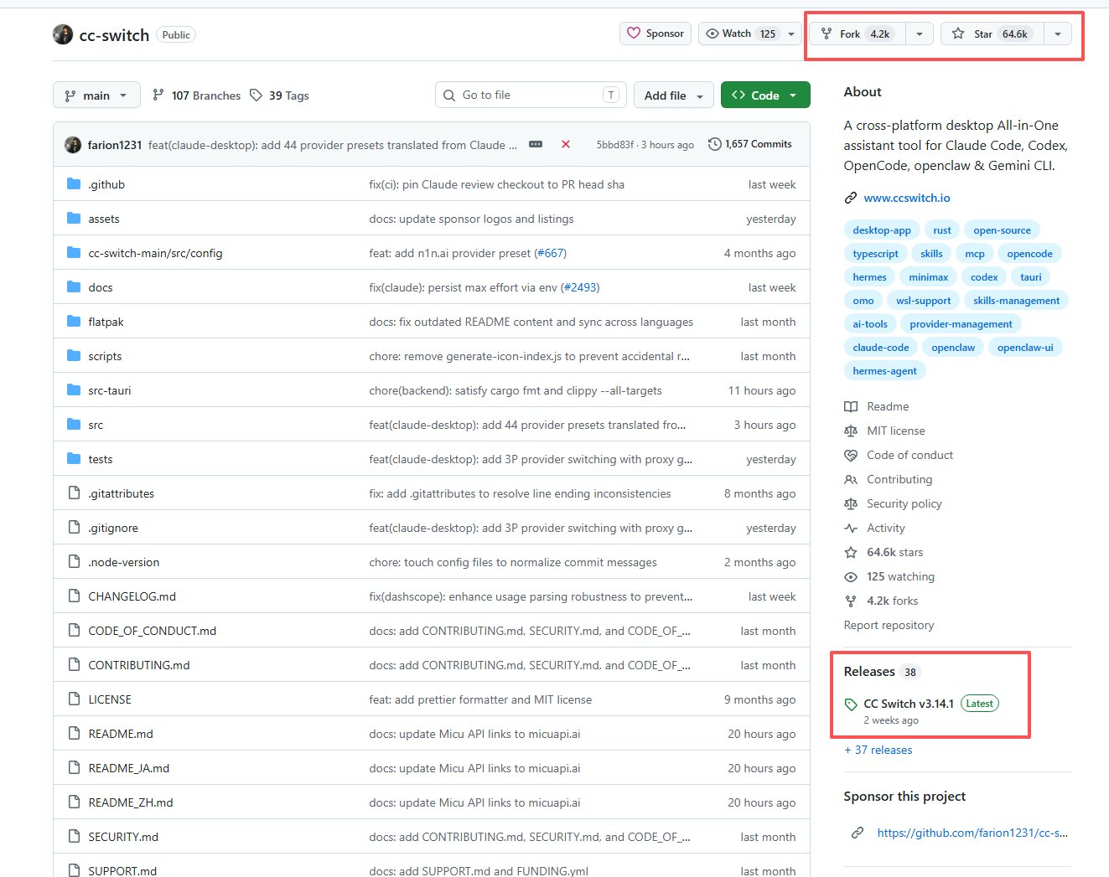This screenshot has height=877, width=1109.
Task: Select the rust topic tag
Action: (x=942, y=230)
